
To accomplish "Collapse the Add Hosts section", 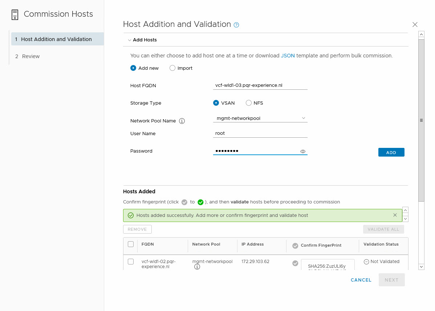I will (x=130, y=40).
